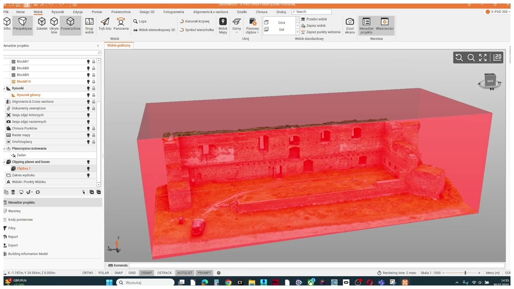This screenshot has width=514, height=289.
Task: Click Symbol wierzchołka tool
Action: [197, 30]
